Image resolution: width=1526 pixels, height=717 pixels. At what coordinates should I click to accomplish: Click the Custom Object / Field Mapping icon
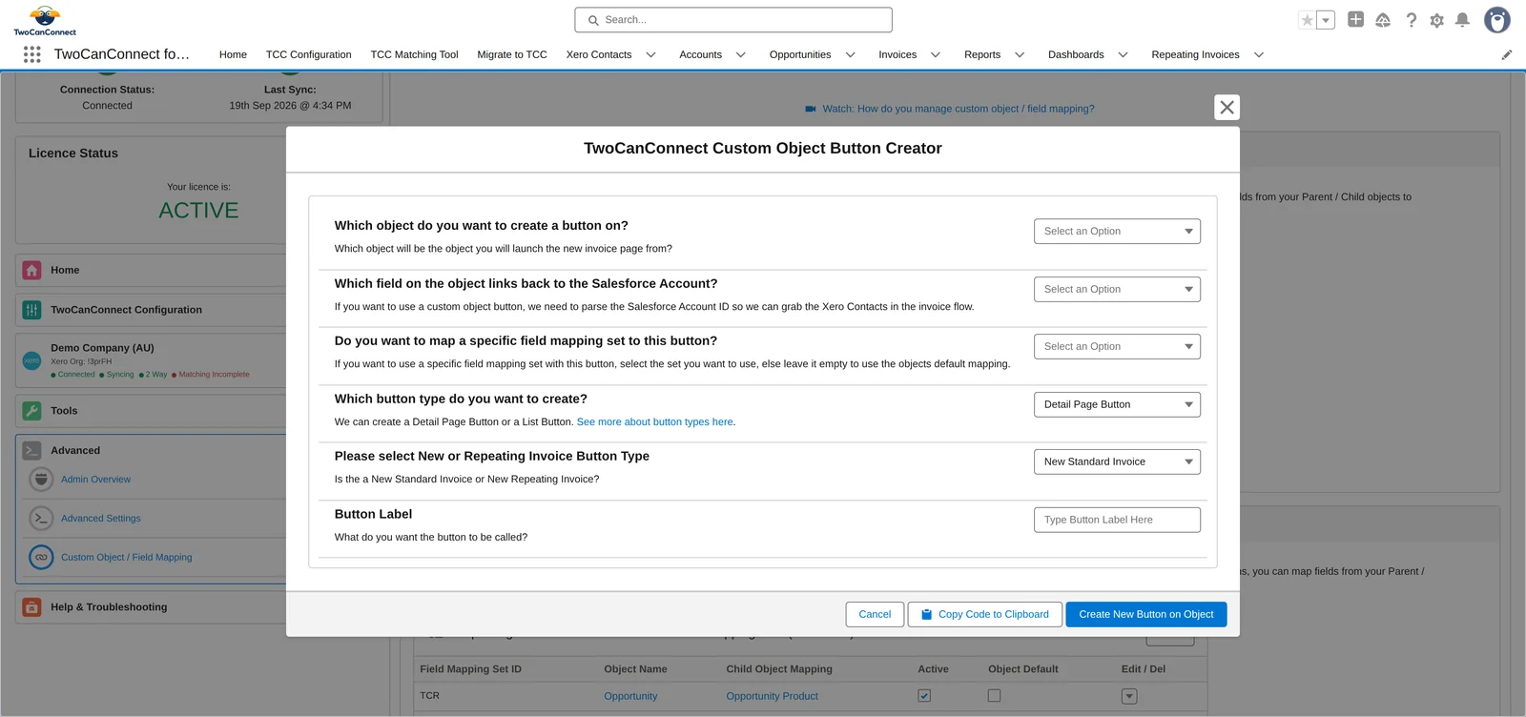click(x=41, y=558)
